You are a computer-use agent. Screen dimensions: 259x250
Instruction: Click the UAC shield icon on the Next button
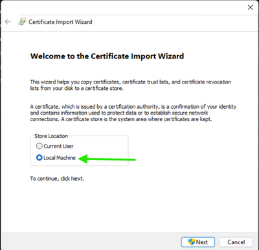point(192,242)
